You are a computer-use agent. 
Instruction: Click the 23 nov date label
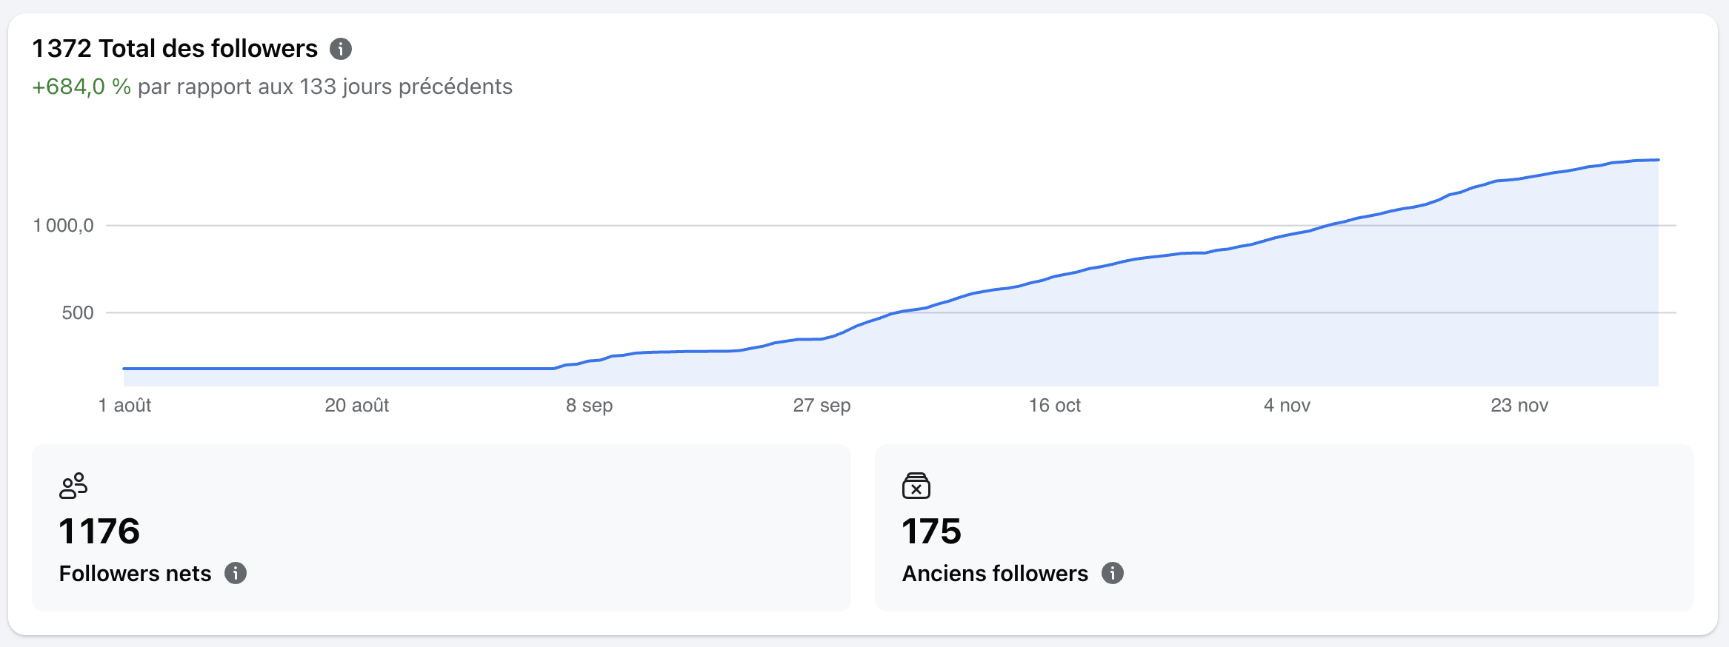(x=1519, y=405)
